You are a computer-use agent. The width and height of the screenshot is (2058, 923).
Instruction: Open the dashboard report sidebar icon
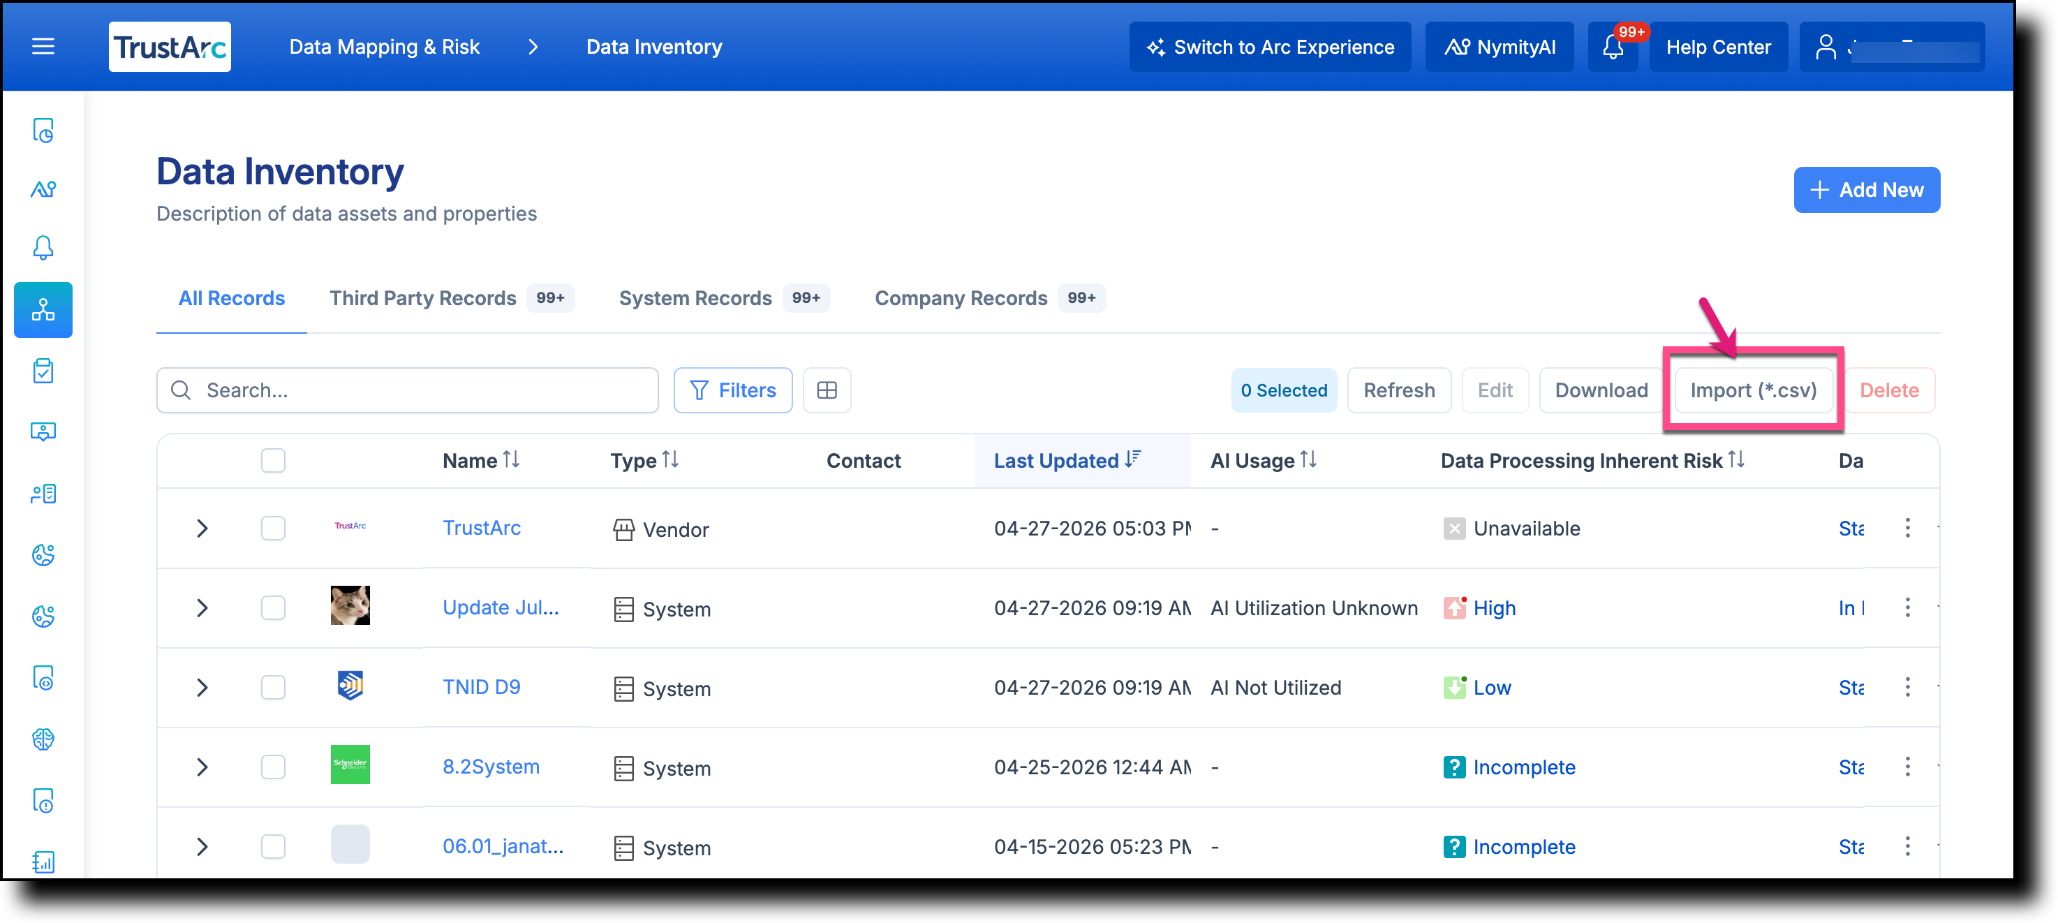43,131
